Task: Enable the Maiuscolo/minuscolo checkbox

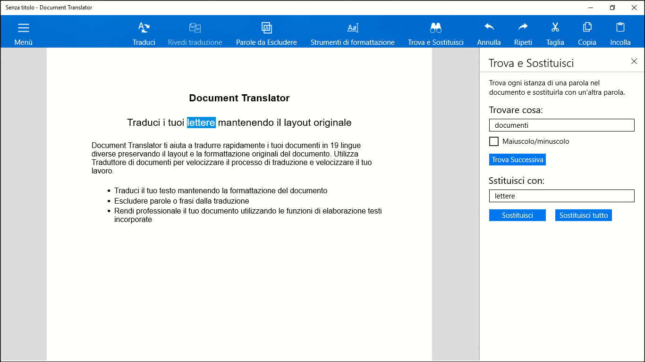Action: [x=494, y=141]
